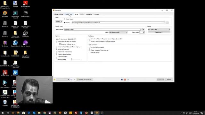Toggle Préserver les métadonnées checkbox
The width and height of the screenshot is (205, 115).
(x=56, y=52)
